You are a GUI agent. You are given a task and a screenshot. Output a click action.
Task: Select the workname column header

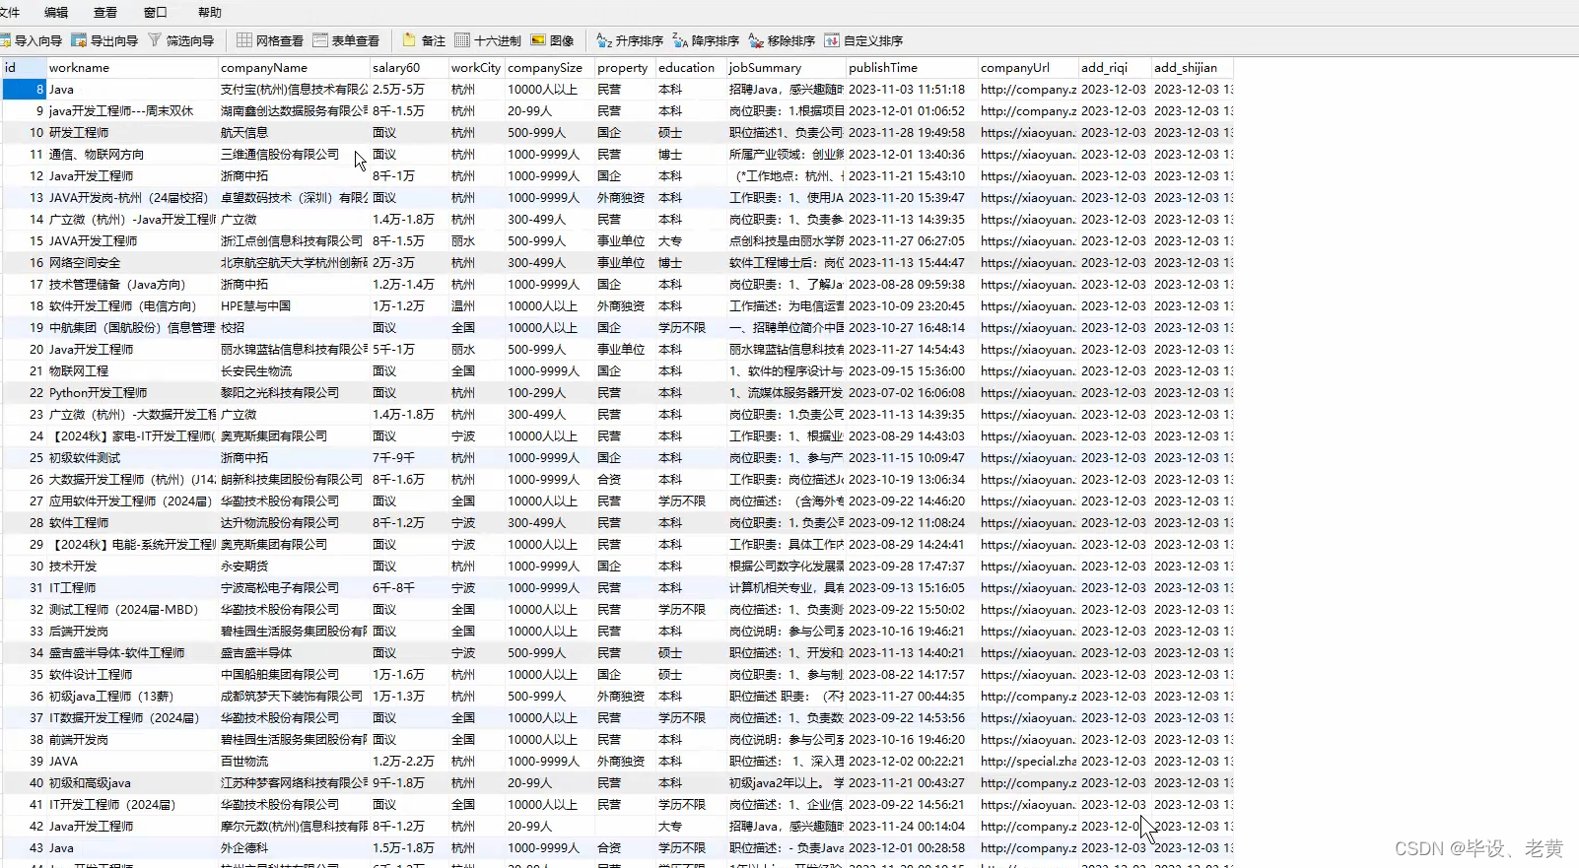[132, 68]
